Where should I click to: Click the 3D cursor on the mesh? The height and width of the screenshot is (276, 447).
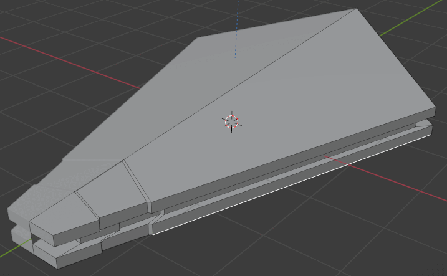pos(231,122)
